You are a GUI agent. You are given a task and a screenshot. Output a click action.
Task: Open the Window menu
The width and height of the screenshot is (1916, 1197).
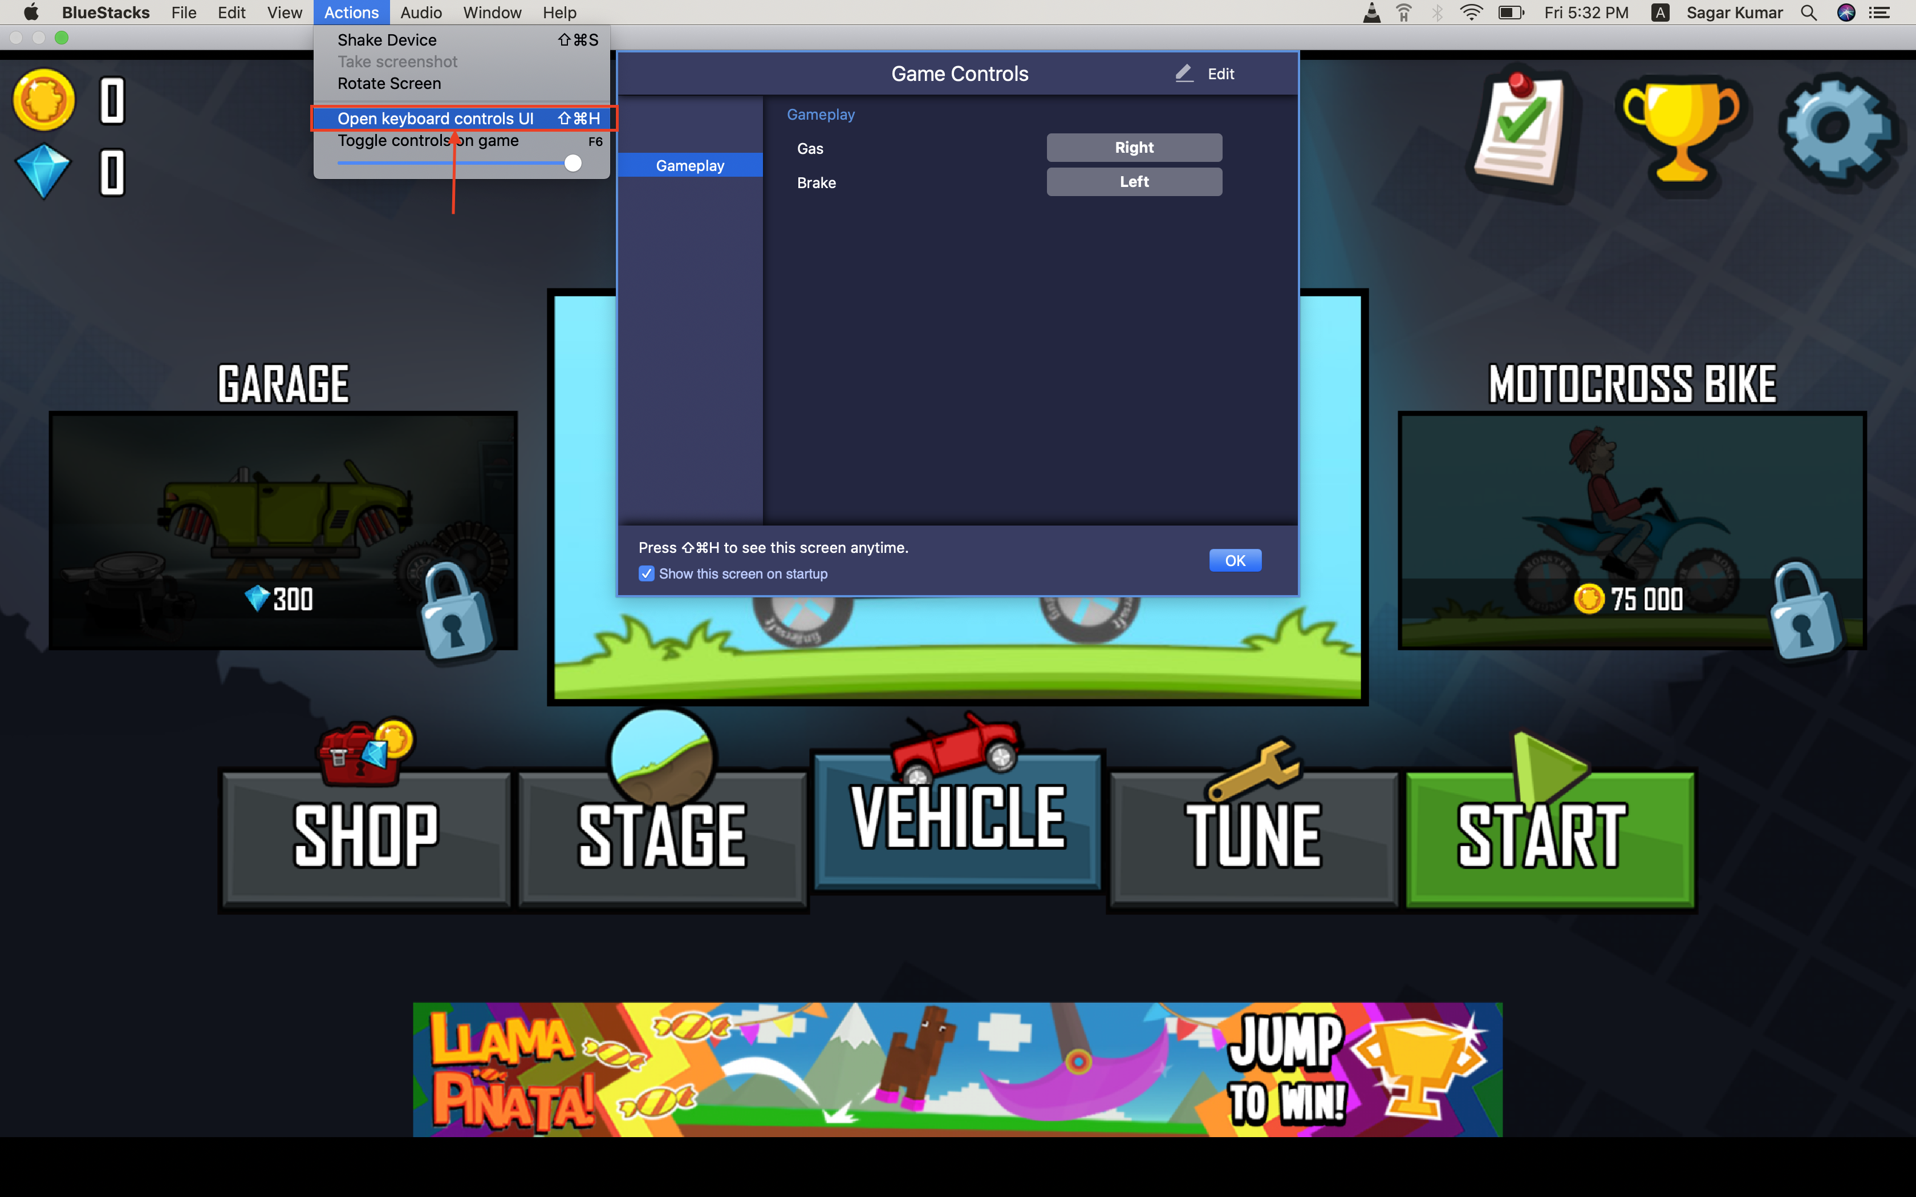point(492,13)
